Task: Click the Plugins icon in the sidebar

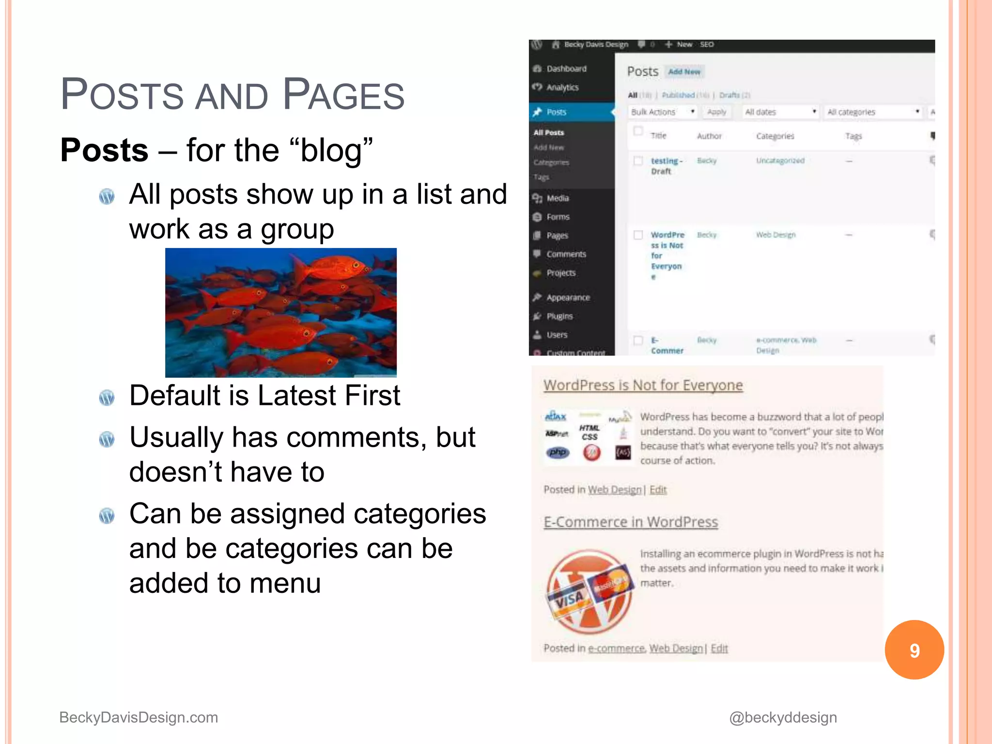Action: point(537,316)
